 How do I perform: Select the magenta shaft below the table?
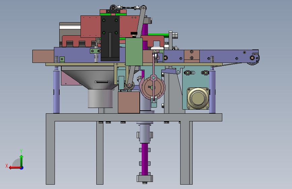[145, 159]
